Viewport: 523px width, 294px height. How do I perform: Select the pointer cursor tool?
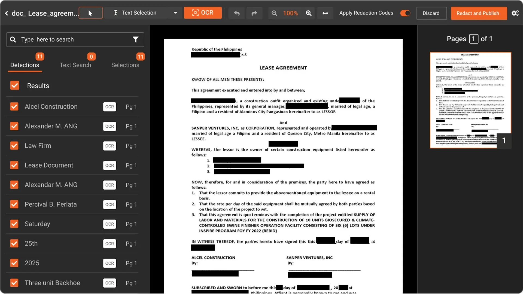coord(90,13)
